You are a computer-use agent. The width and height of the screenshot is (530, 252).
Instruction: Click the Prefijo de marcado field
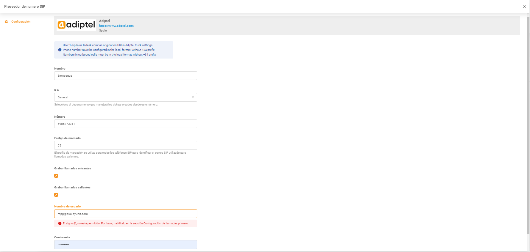click(125, 145)
